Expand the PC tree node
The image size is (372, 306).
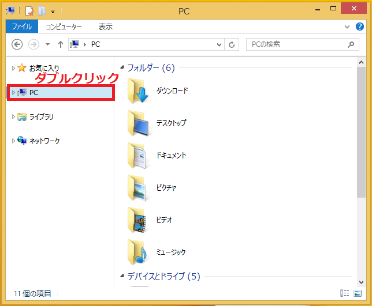point(13,93)
